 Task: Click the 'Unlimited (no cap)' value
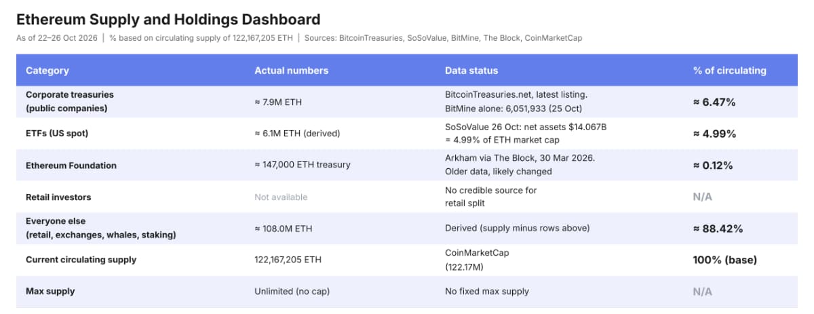292,291
